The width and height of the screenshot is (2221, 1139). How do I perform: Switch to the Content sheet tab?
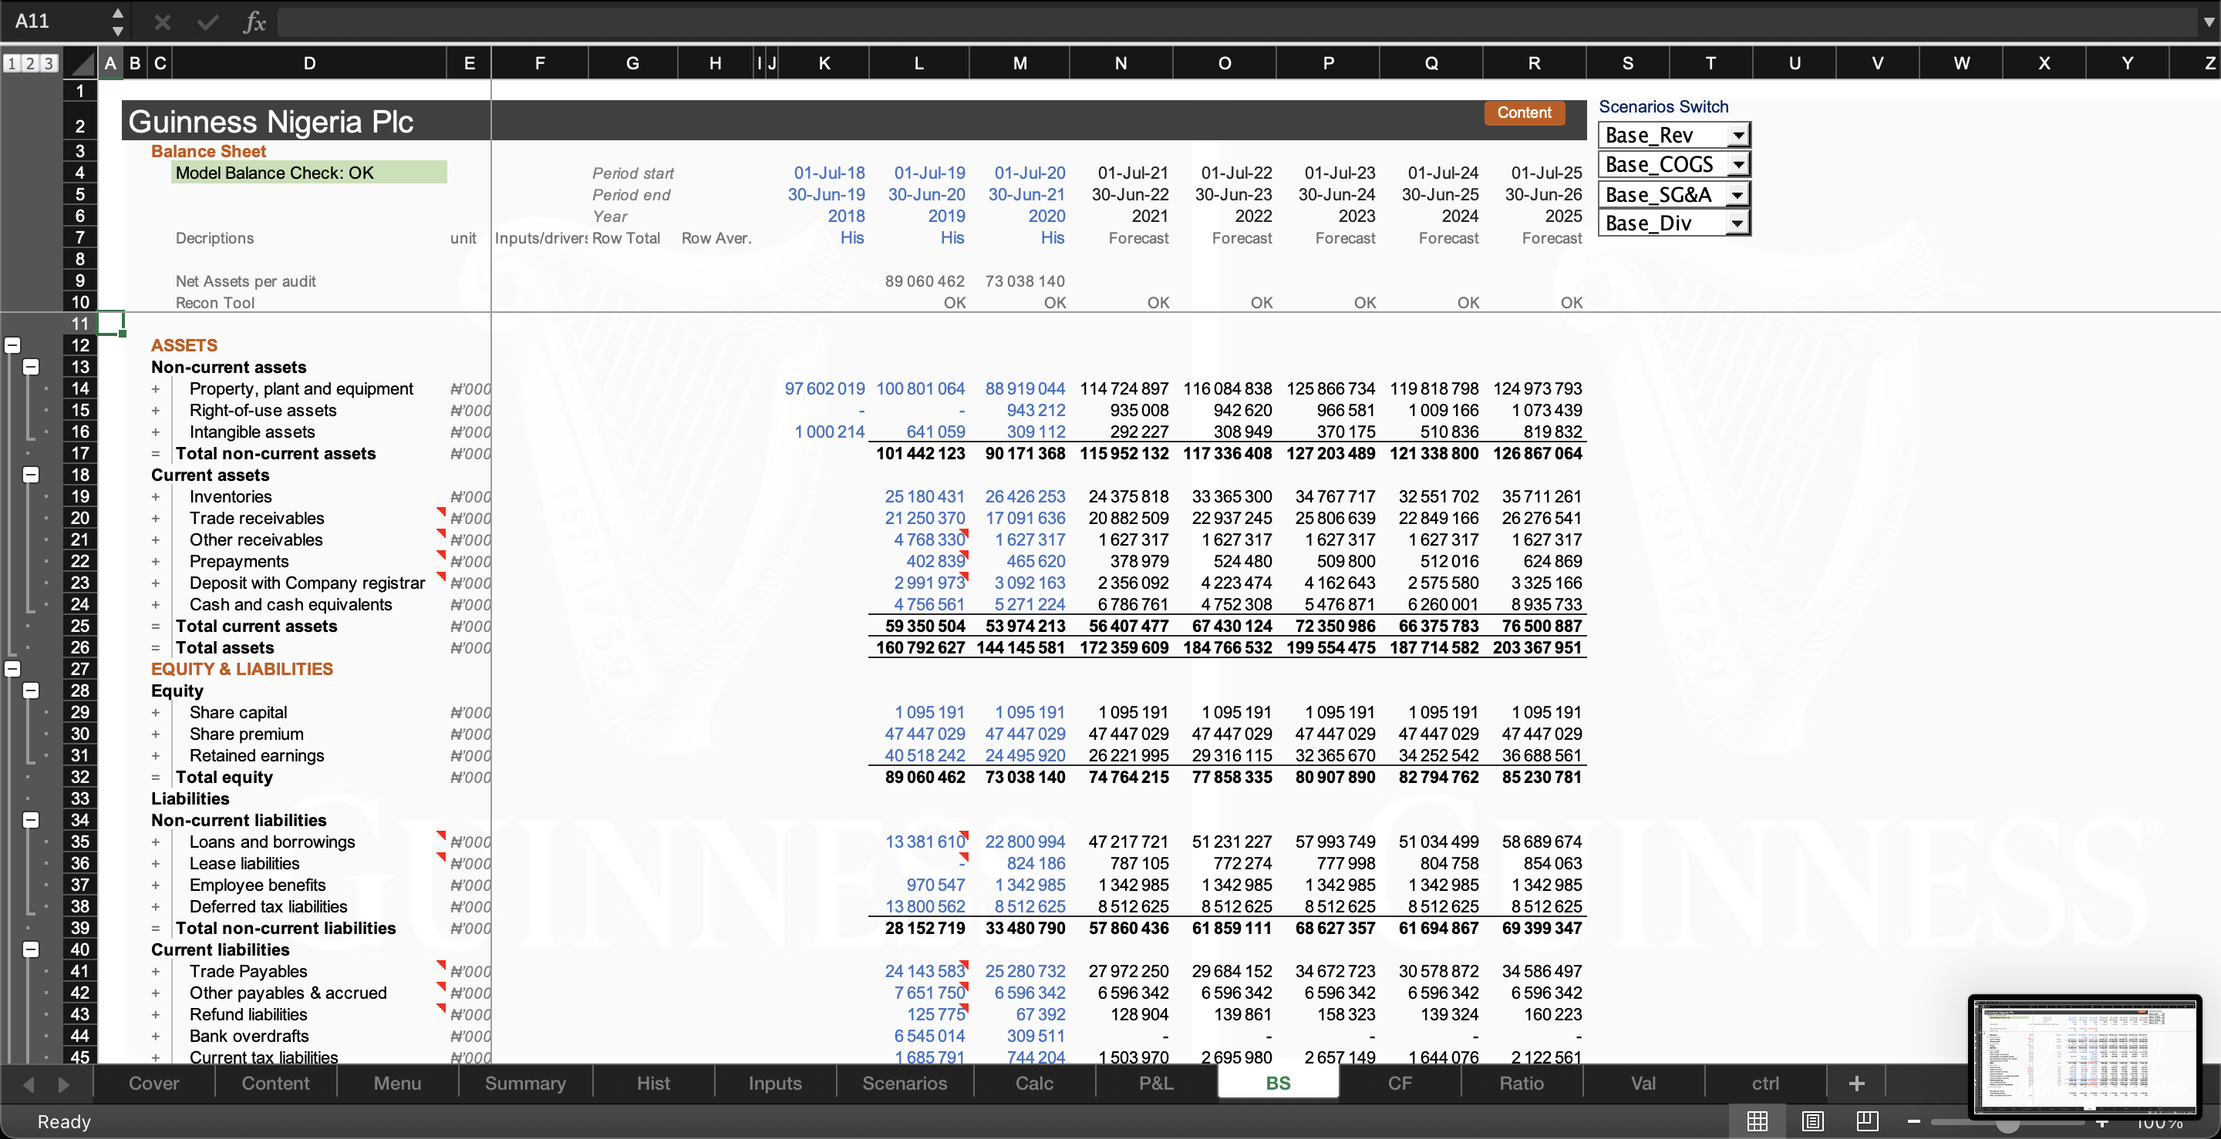(275, 1083)
